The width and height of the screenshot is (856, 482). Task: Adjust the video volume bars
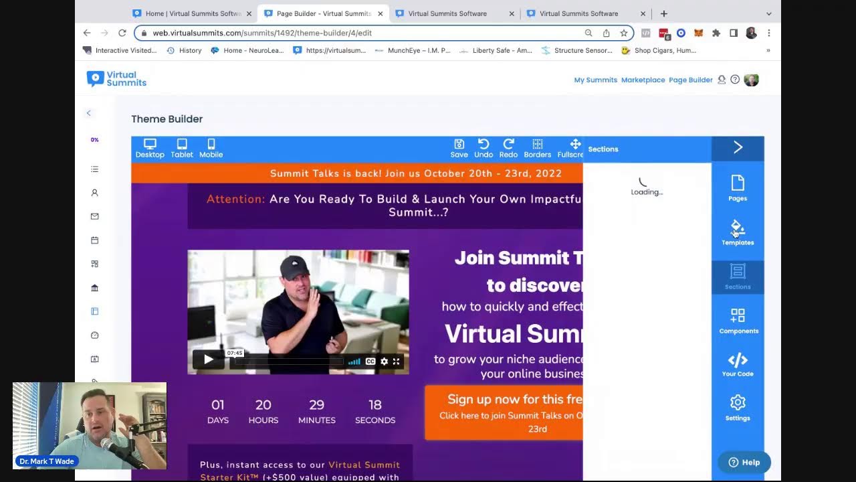click(354, 361)
